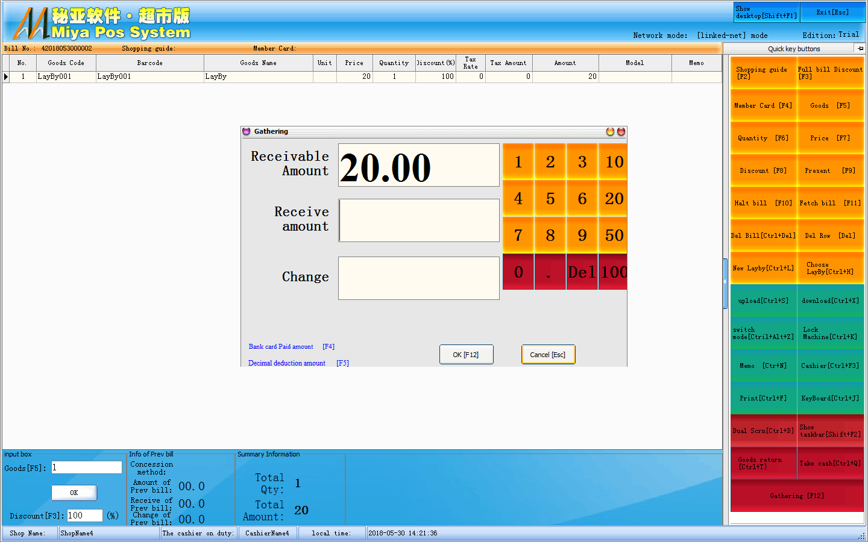Click the Del key on the keypad
Viewport: 868px width, 542px height.
point(582,272)
